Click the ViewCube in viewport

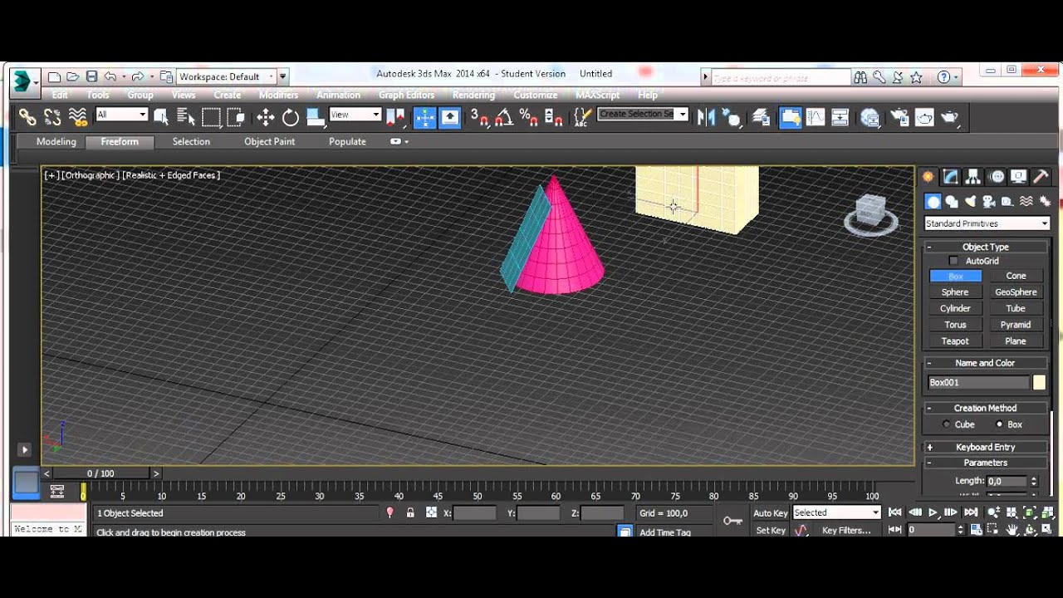[871, 213]
